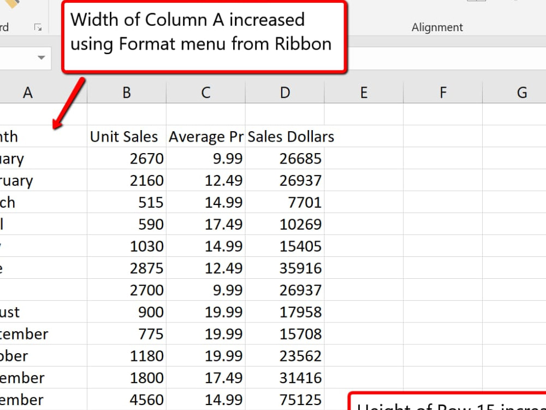The image size is (546, 410).
Task: Select the cell with unit sales 2160
Action: (x=127, y=180)
